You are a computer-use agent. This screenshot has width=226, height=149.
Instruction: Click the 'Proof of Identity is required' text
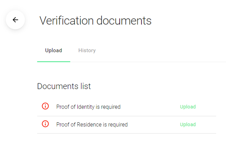point(88,107)
